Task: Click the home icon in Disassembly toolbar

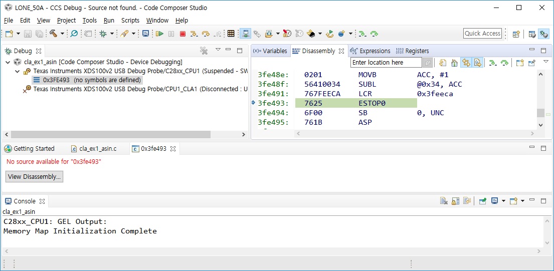Action: pyautogui.click(x=454, y=63)
